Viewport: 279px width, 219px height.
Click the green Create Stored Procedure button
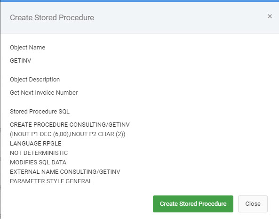click(x=193, y=203)
